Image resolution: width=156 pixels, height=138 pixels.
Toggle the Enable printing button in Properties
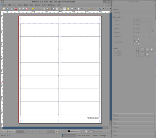coord(152,50)
